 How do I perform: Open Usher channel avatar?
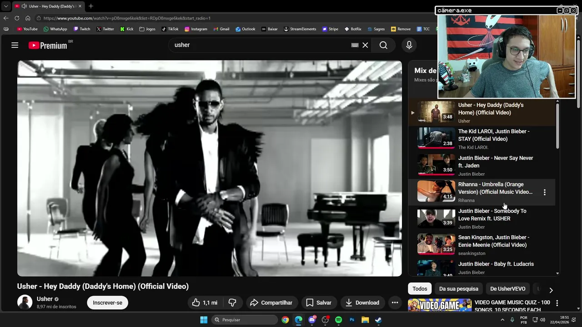click(25, 302)
